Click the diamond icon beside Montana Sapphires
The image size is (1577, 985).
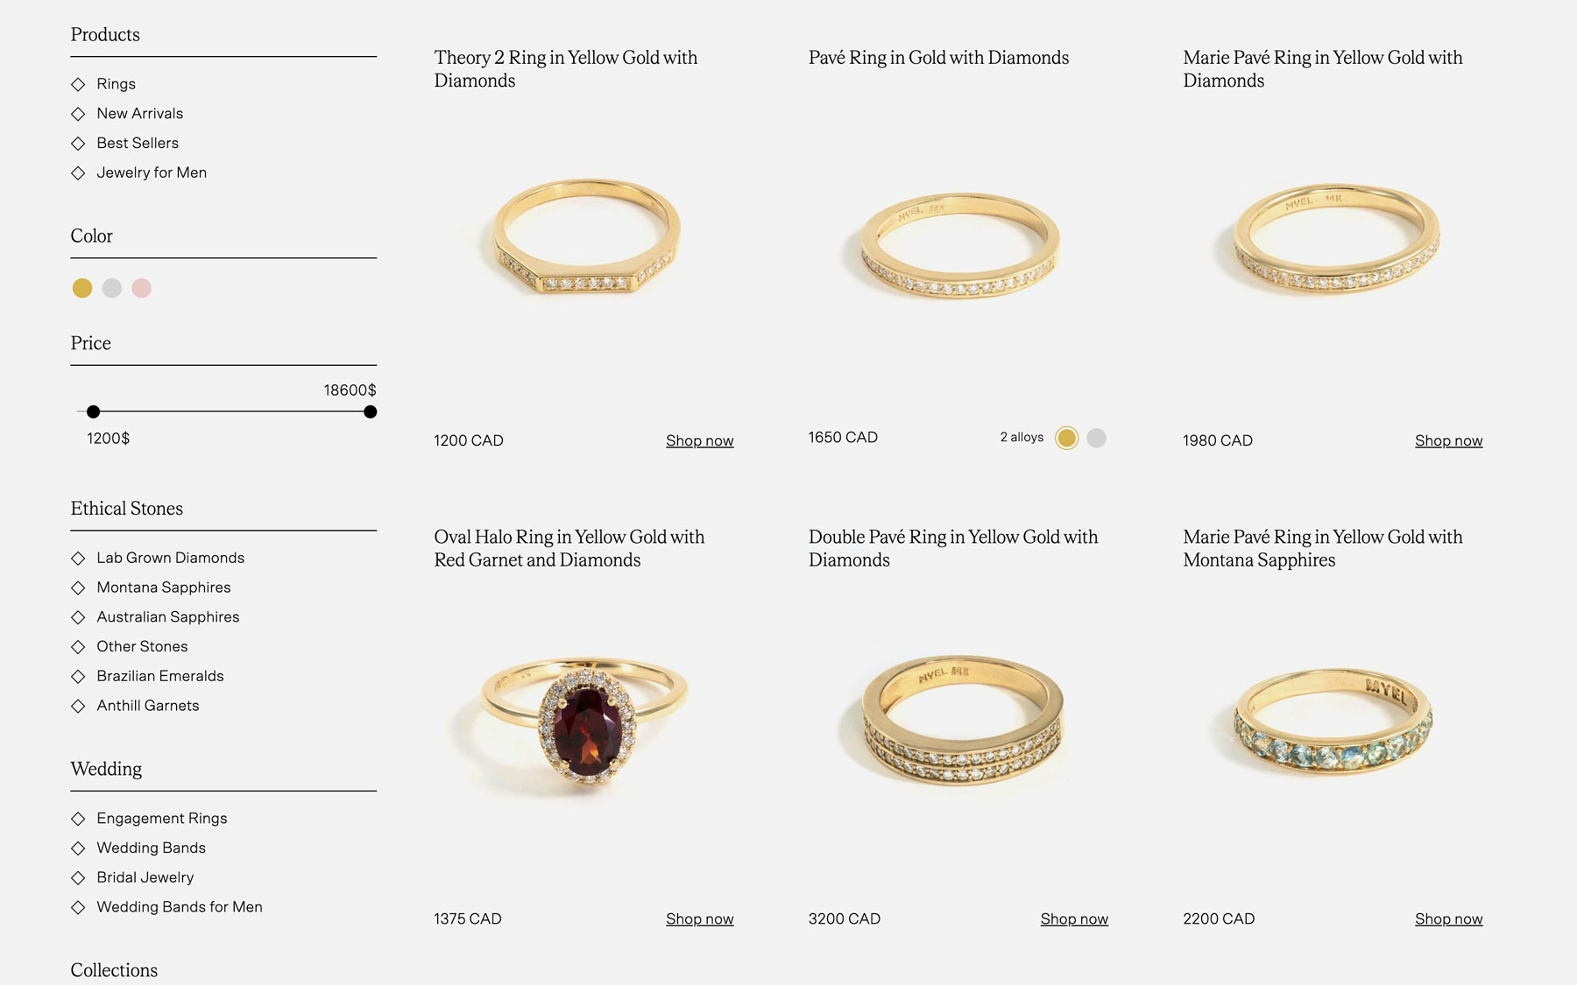(x=78, y=587)
